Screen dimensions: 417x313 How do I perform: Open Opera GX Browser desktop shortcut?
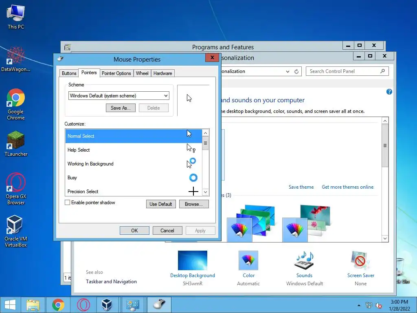[x=16, y=189]
